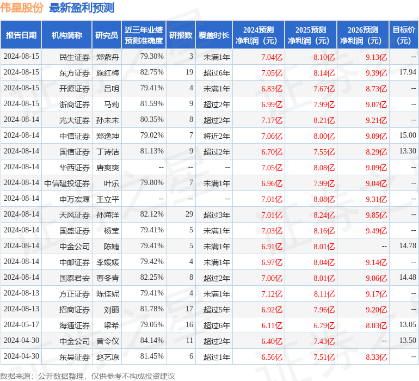Viewport: 419px width, 381px height.
Task: Click analyst name 刘丽
Action: tap(112, 309)
